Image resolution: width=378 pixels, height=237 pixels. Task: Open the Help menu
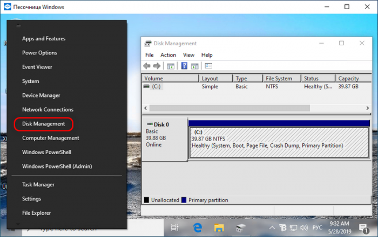pos(207,55)
